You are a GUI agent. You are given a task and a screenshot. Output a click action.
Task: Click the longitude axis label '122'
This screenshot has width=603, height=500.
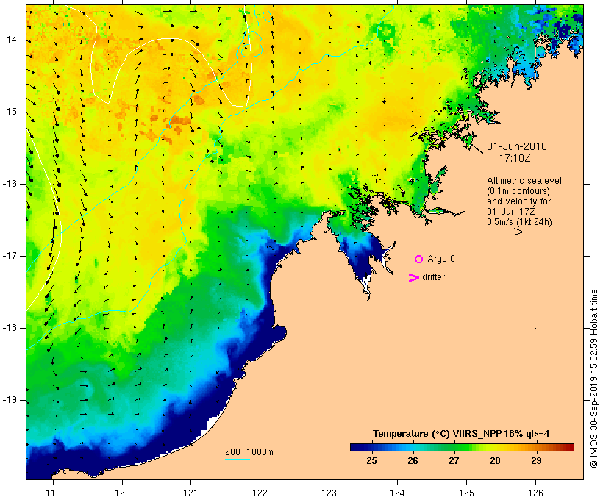point(260,493)
